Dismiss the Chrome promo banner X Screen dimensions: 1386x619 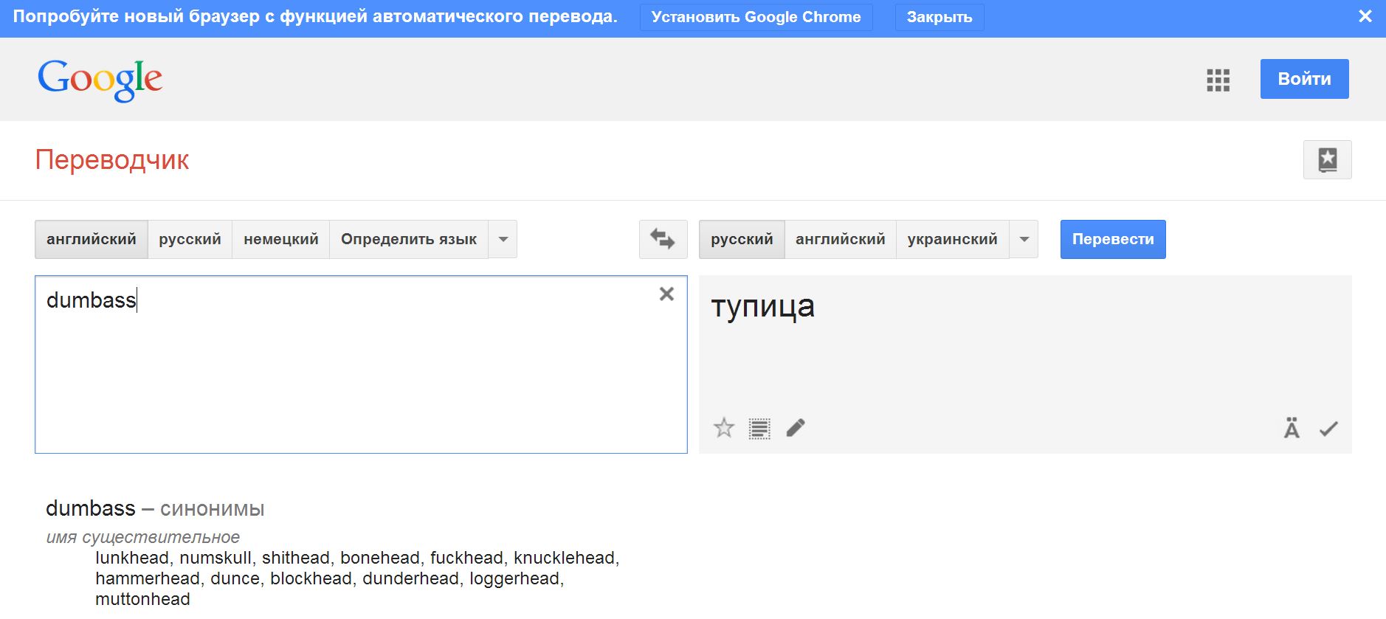1365,16
